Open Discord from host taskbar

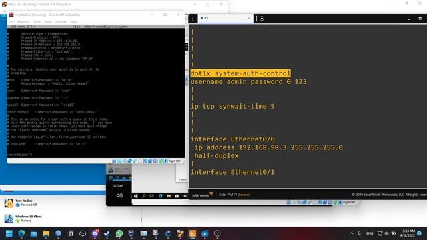click(95, 233)
